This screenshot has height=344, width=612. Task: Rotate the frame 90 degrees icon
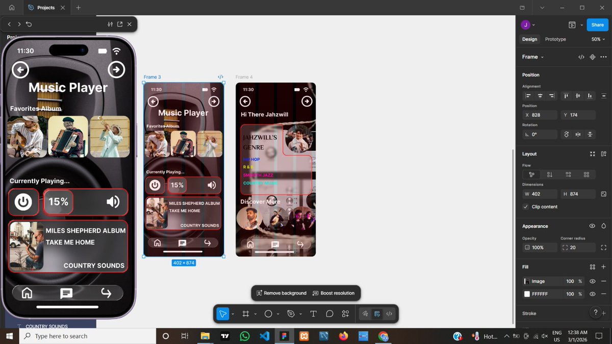click(566, 135)
